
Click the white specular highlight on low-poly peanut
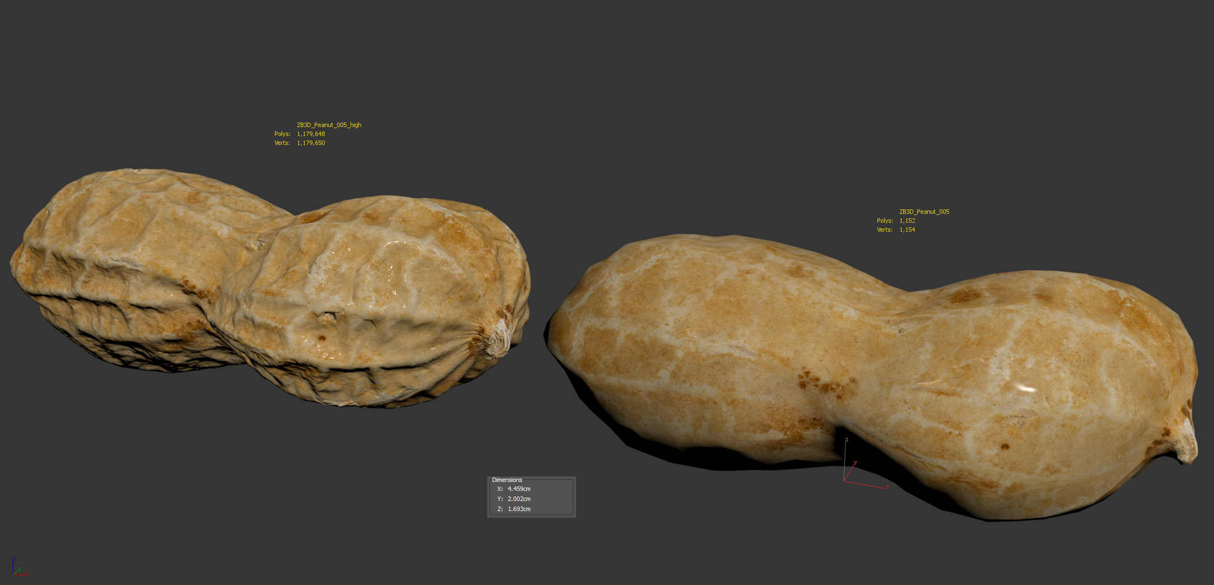pyautogui.click(x=1026, y=388)
